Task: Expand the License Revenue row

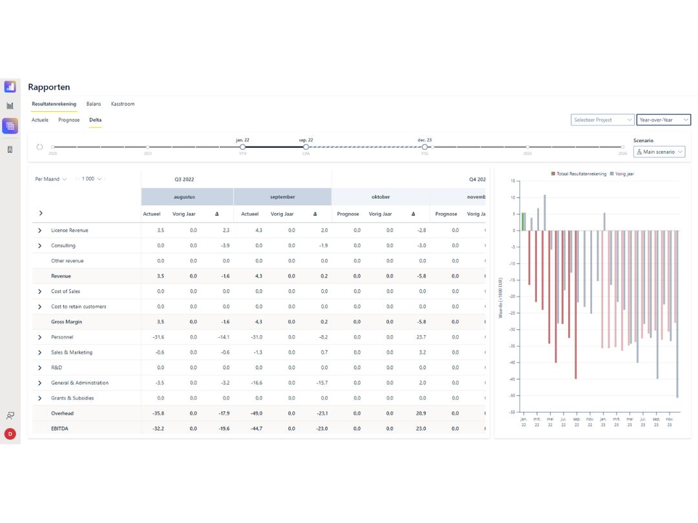Action: pos(39,231)
